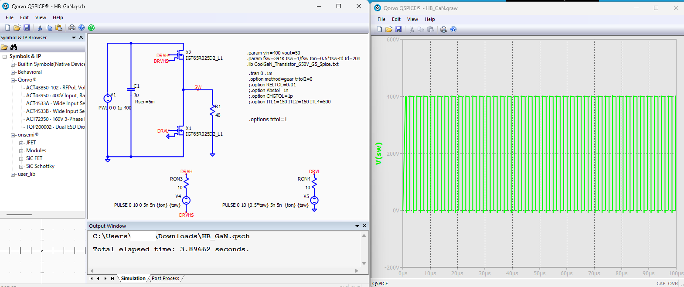This screenshot has height=287, width=684.
Task: Select the ACT4533A Wide Input tree item
Action: tap(55, 103)
